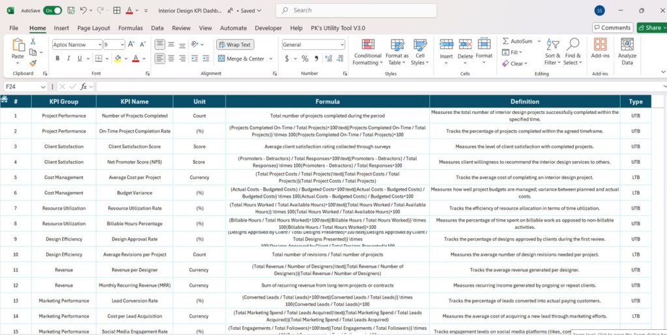Screen dimensions: 667x335
Task: Click the Undo arrow
Action: tap(83, 10)
